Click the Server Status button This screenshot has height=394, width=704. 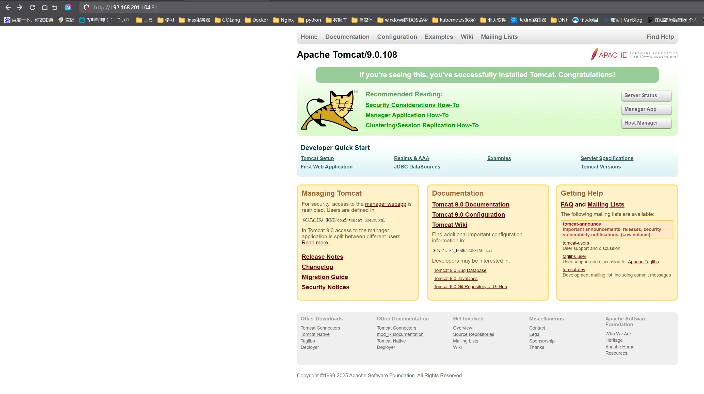(646, 96)
